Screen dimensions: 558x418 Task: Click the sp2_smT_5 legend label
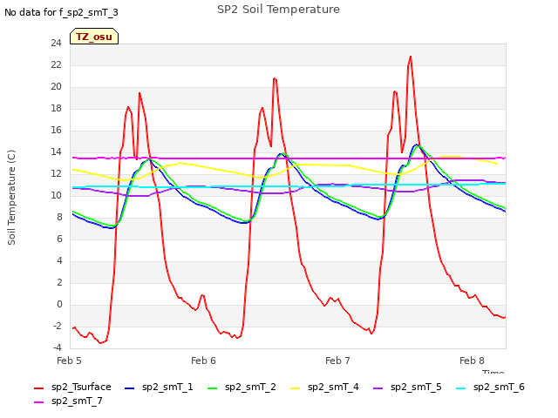click(x=416, y=387)
